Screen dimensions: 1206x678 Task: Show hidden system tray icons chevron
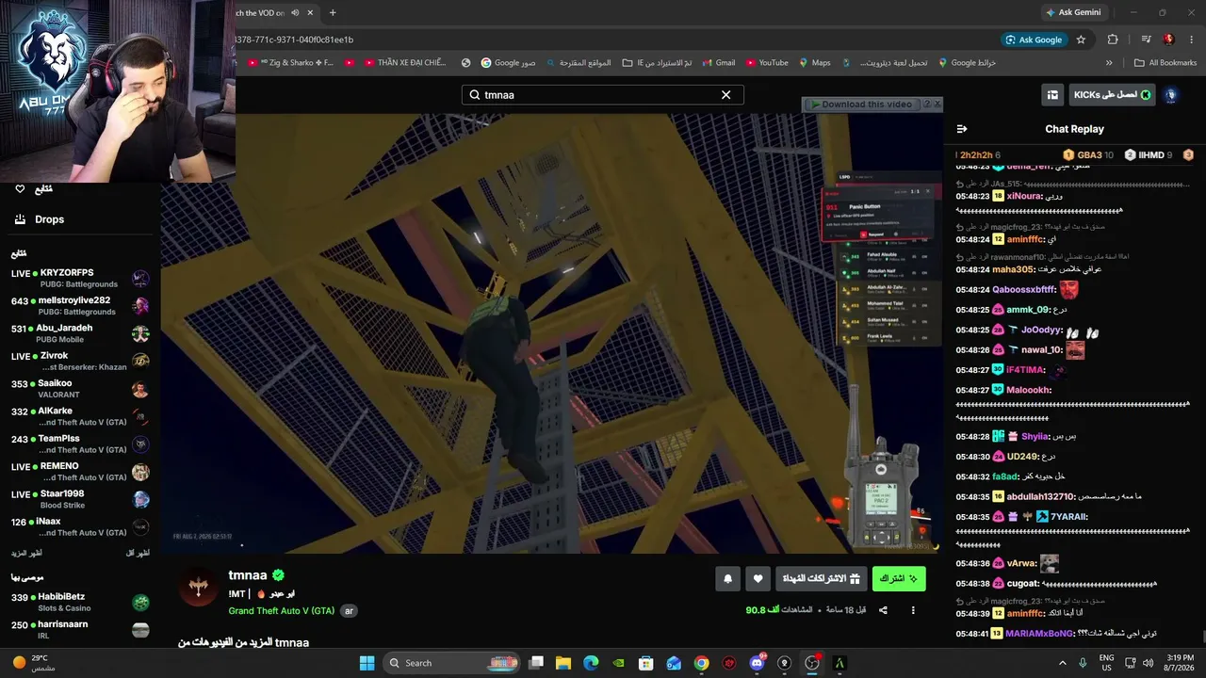click(x=1063, y=663)
